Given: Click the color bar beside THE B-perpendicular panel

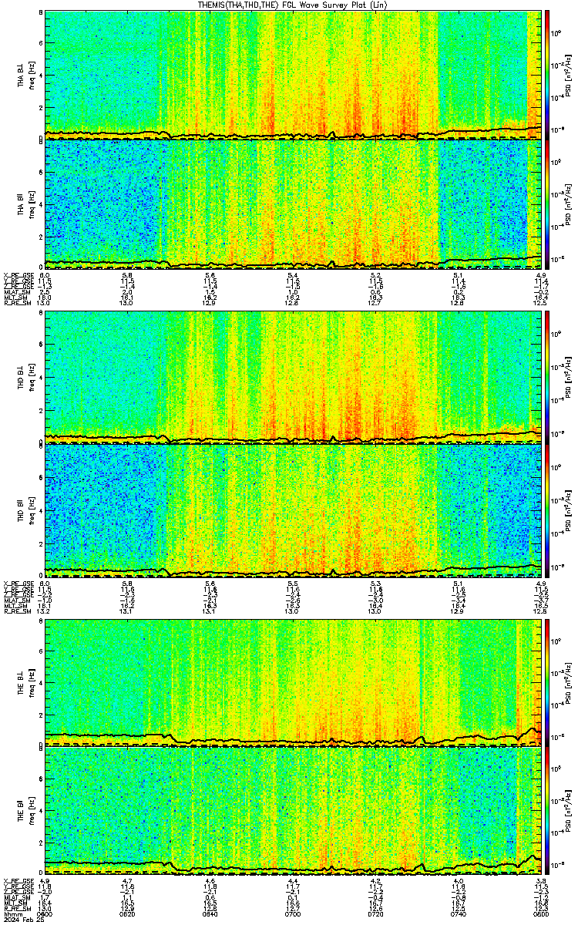Looking at the screenshot, I should pyautogui.click(x=547, y=682).
